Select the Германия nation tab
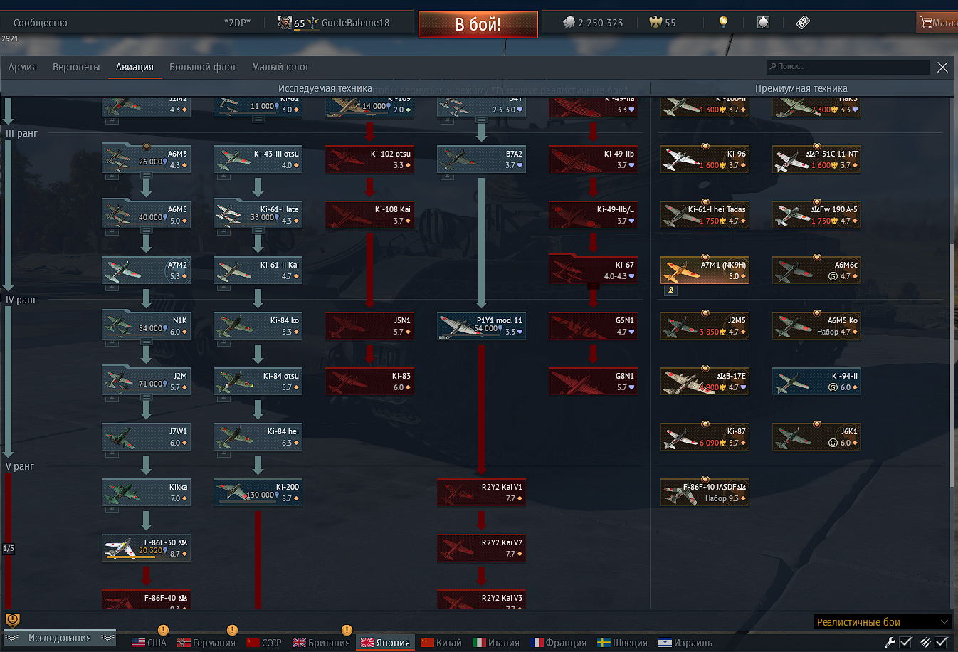The height and width of the screenshot is (652, 958). (206, 643)
